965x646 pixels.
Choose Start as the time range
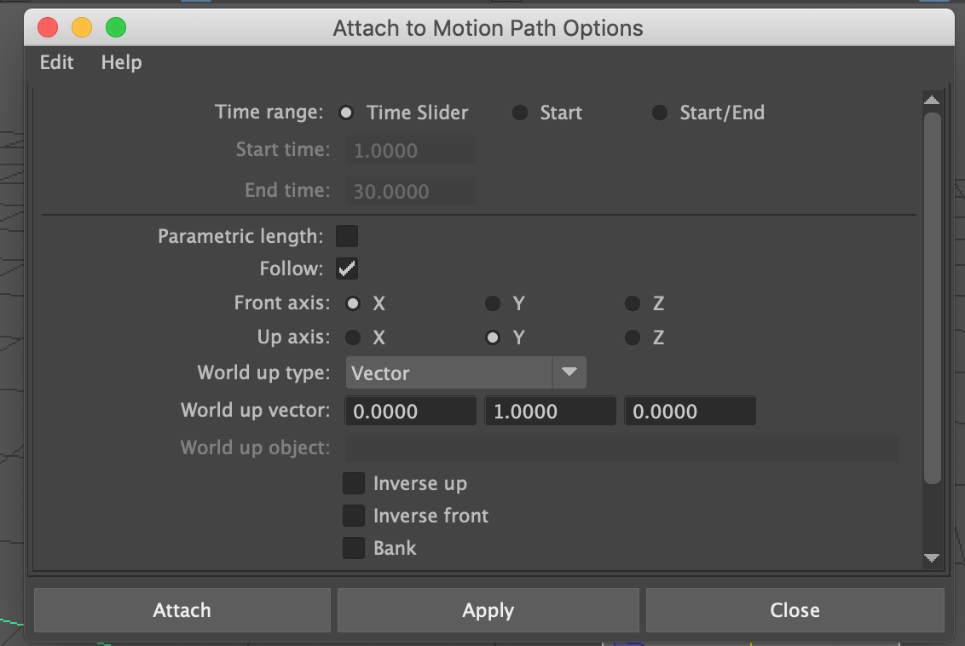[520, 112]
